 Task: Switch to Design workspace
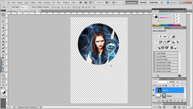(x=143, y=2)
